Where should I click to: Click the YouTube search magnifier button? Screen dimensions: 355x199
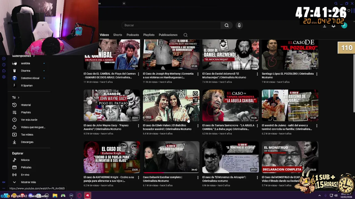(x=227, y=25)
